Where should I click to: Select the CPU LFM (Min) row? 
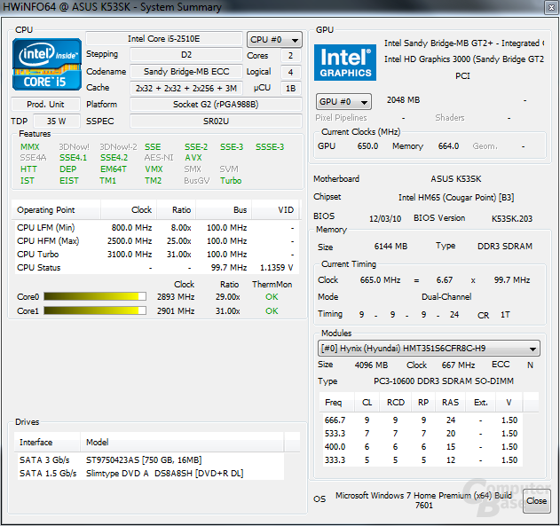point(155,228)
